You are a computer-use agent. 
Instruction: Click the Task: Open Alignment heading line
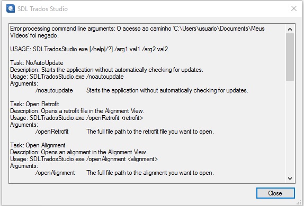pos(38,145)
